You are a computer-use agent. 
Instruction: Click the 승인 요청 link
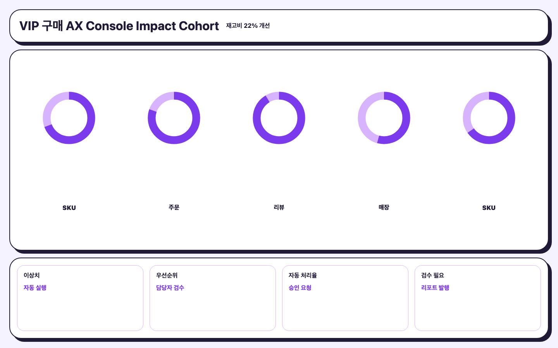pos(300,288)
